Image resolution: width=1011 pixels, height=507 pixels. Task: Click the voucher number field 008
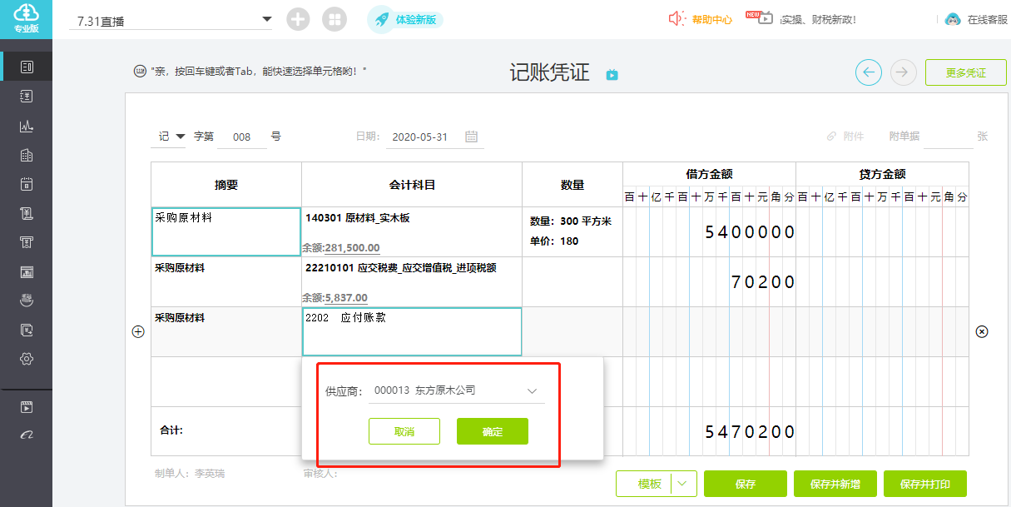click(x=242, y=137)
